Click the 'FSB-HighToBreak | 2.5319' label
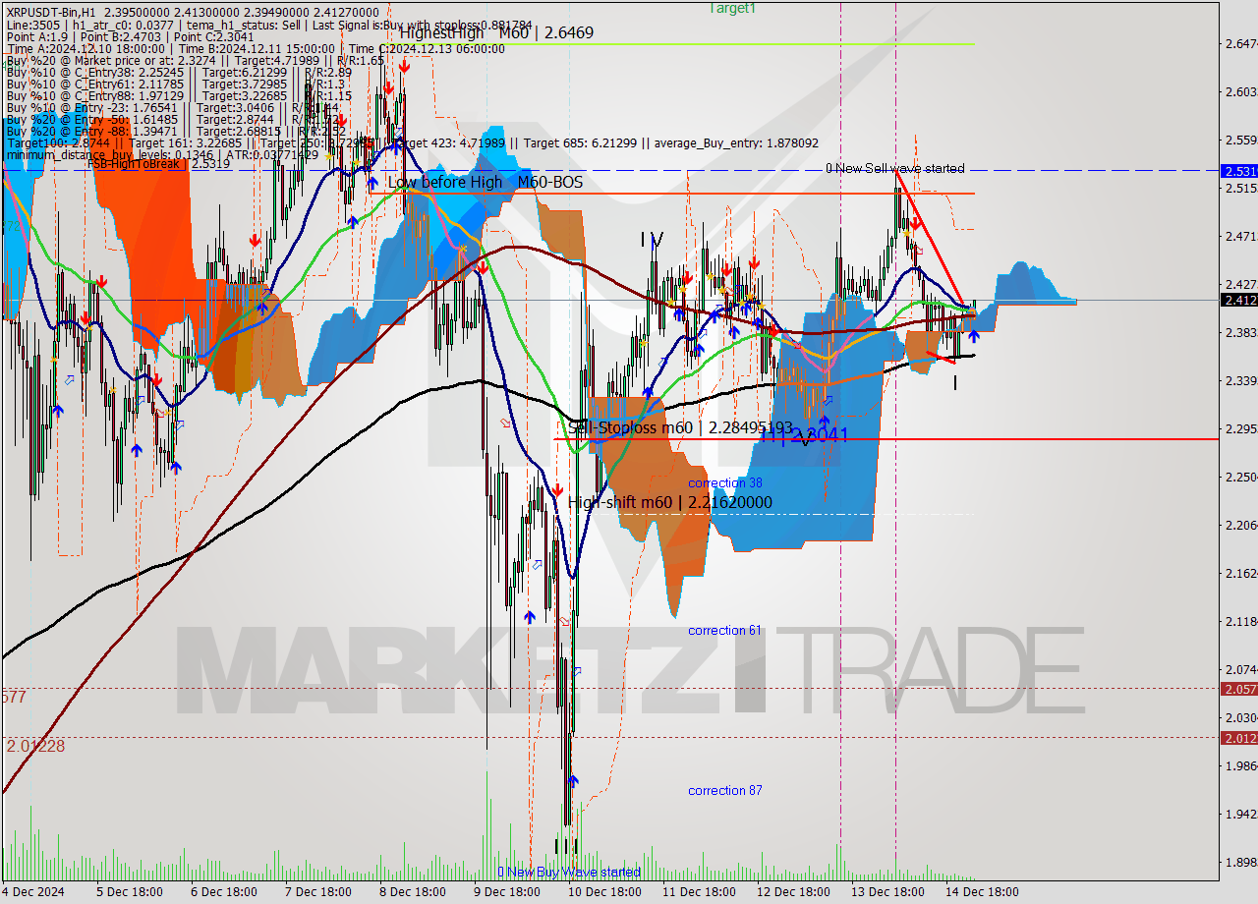This screenshot has width=1258, height=904. 159,164
